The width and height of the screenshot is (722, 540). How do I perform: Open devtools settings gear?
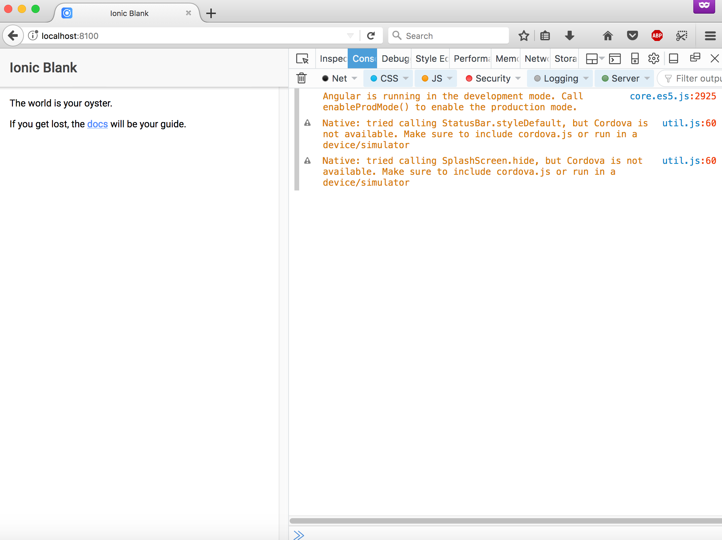654,58
